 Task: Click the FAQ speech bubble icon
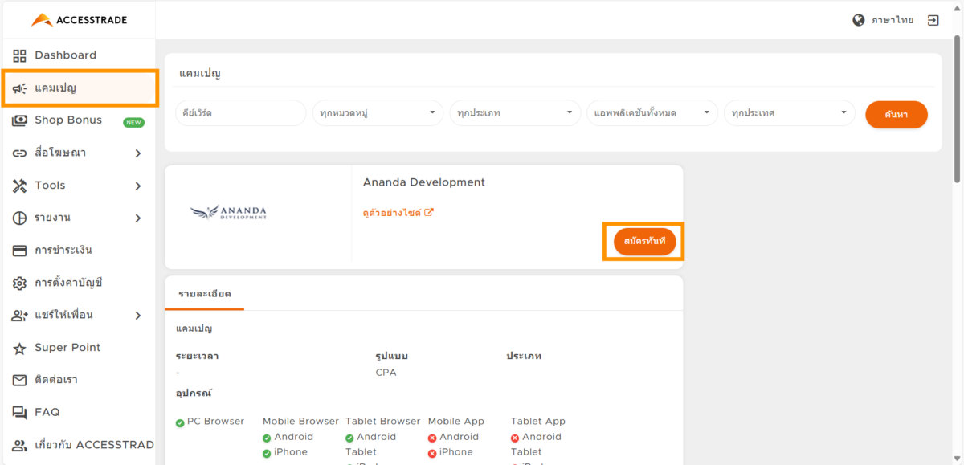(x=19, y=412)
